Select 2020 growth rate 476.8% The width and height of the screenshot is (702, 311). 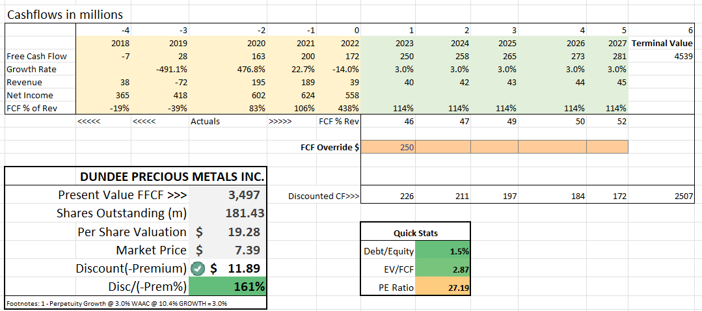click(228, 70)
